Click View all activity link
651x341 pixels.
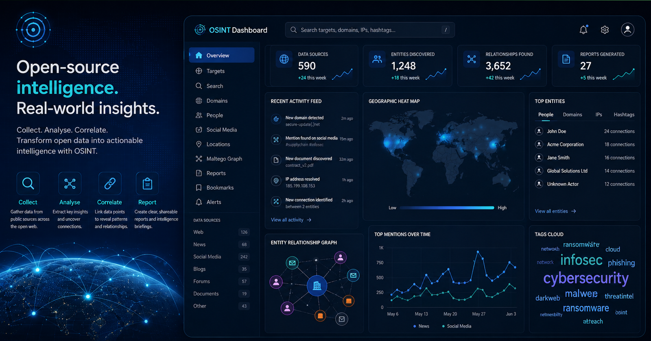coord(291,220)
